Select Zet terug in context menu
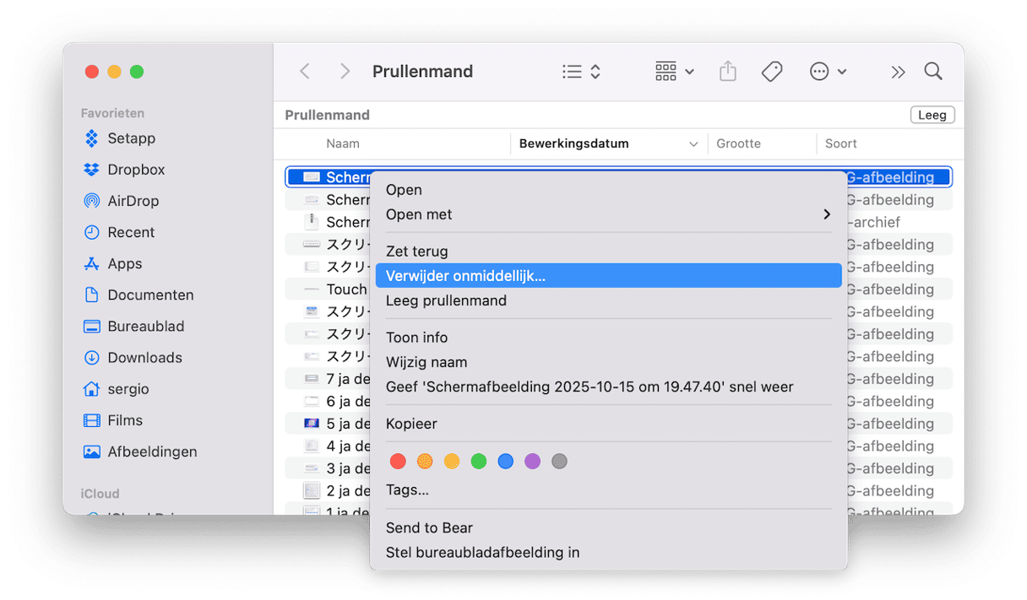The width and height of the screenshot is (1027, 600). point(417,251)
